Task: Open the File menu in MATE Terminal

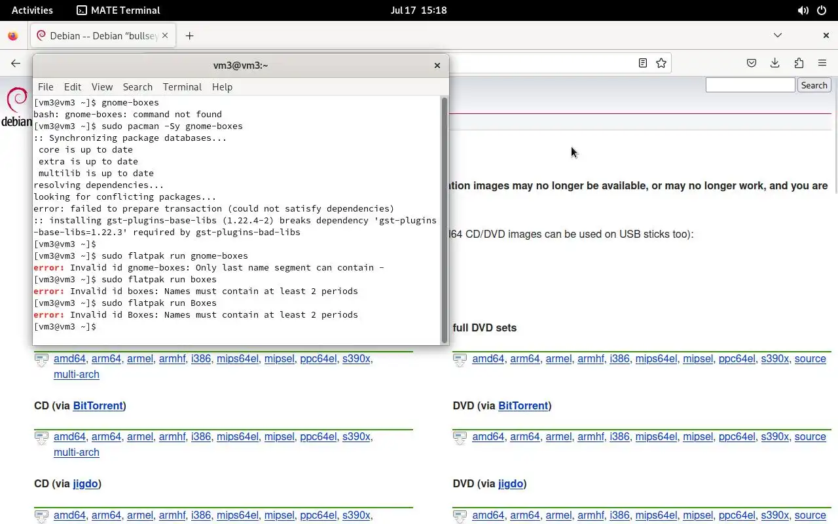Action: pos(46,86)
